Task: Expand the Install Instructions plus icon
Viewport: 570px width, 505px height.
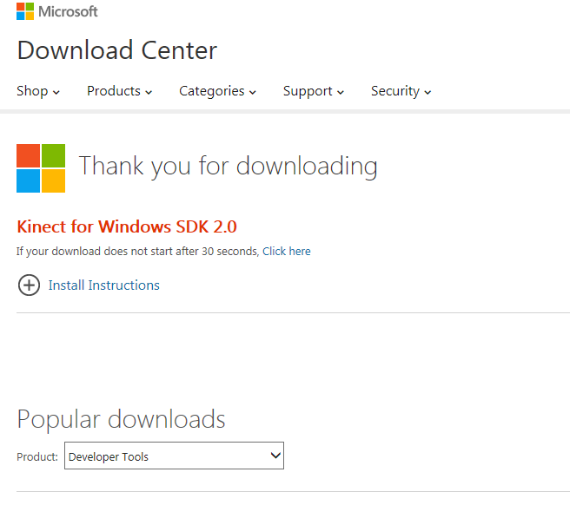Action: pos(29,285)
